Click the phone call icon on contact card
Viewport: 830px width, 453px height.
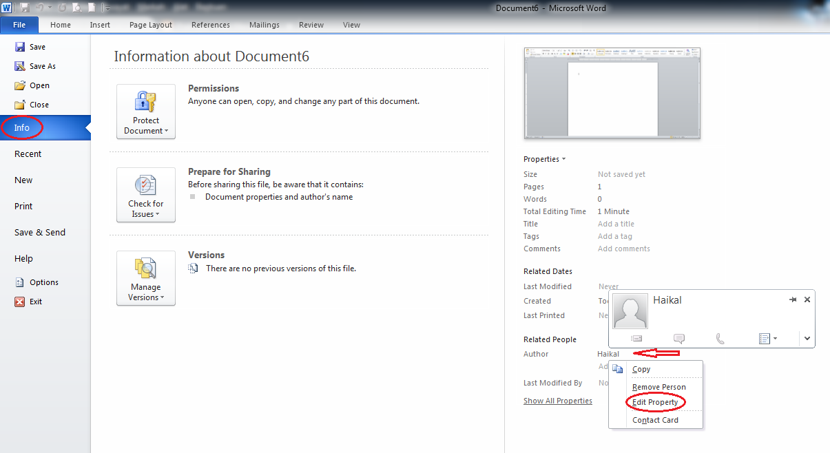tap(720, 339)
